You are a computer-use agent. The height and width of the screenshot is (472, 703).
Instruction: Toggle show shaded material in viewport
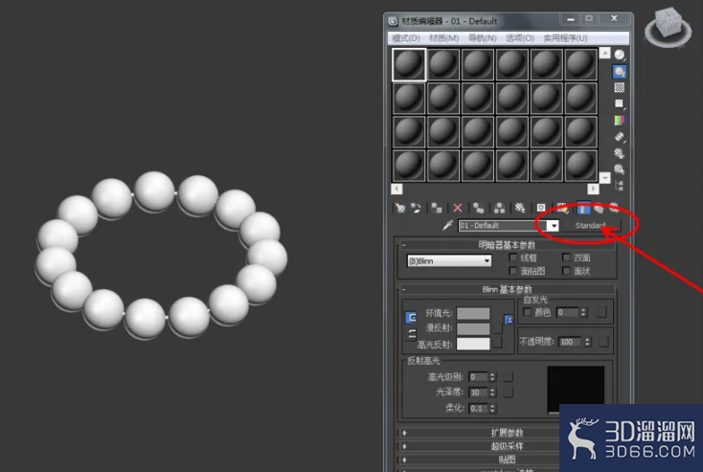click(562, 208)
